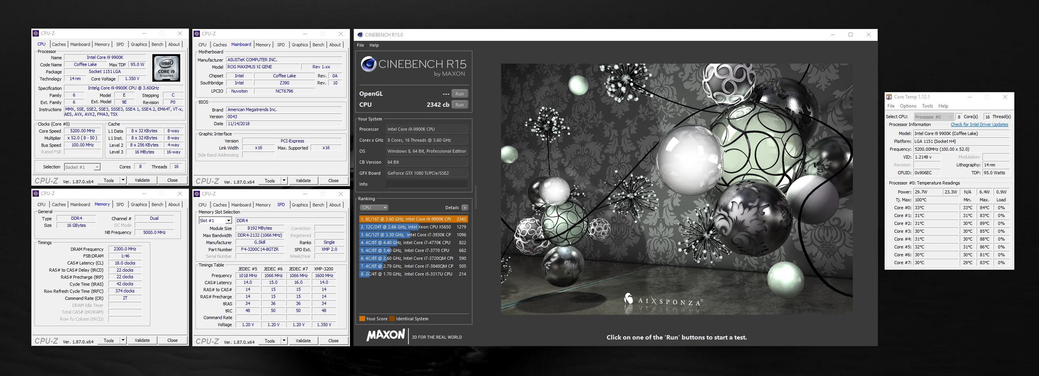Click the 'Identical System' legend swatch

point(392,319)
